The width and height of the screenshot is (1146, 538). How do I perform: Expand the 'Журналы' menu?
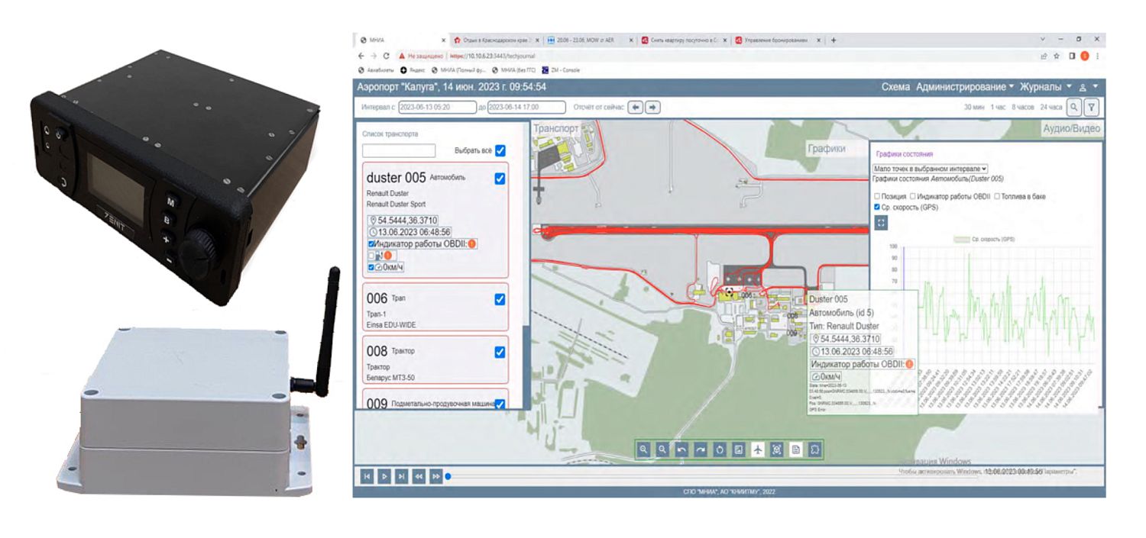1046,87
